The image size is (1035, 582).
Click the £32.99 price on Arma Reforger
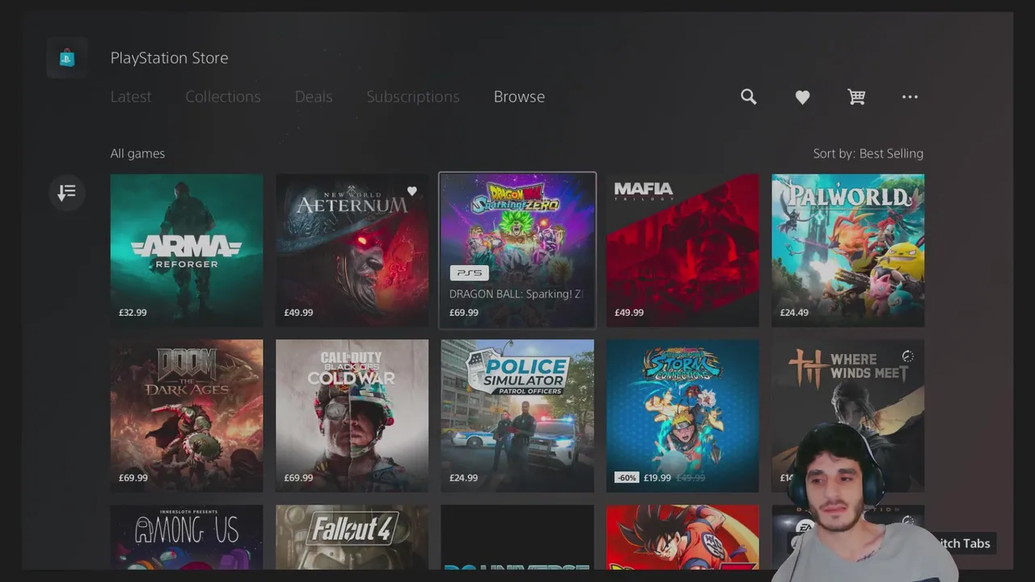[133, 313]
